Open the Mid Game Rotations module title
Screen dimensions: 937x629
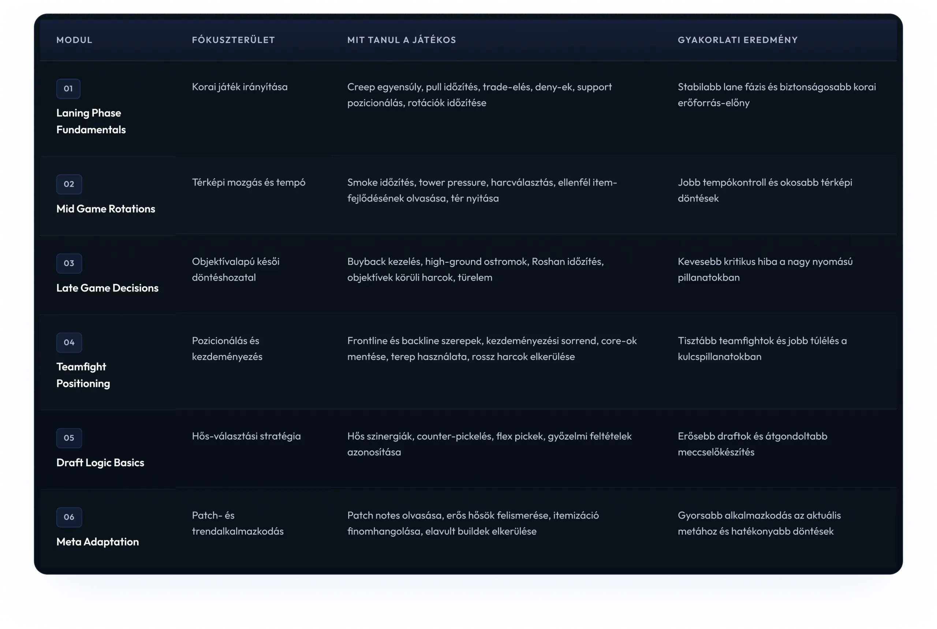coord(105,209)
